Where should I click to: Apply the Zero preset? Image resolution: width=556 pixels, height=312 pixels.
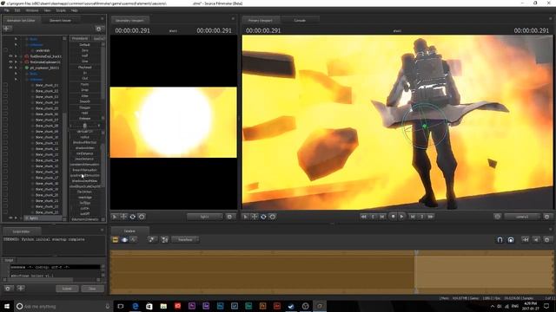[x=85, y=50]
